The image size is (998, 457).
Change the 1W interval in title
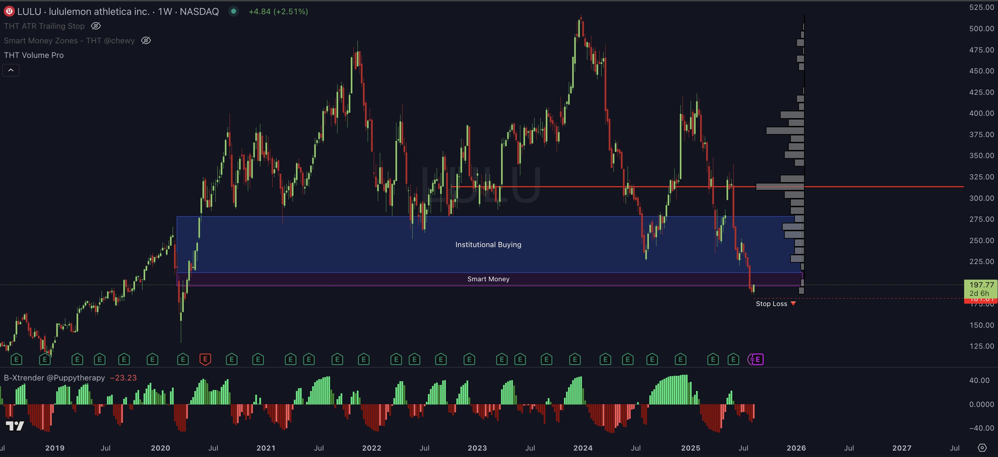pyautogui.click(x=165, y=11)
